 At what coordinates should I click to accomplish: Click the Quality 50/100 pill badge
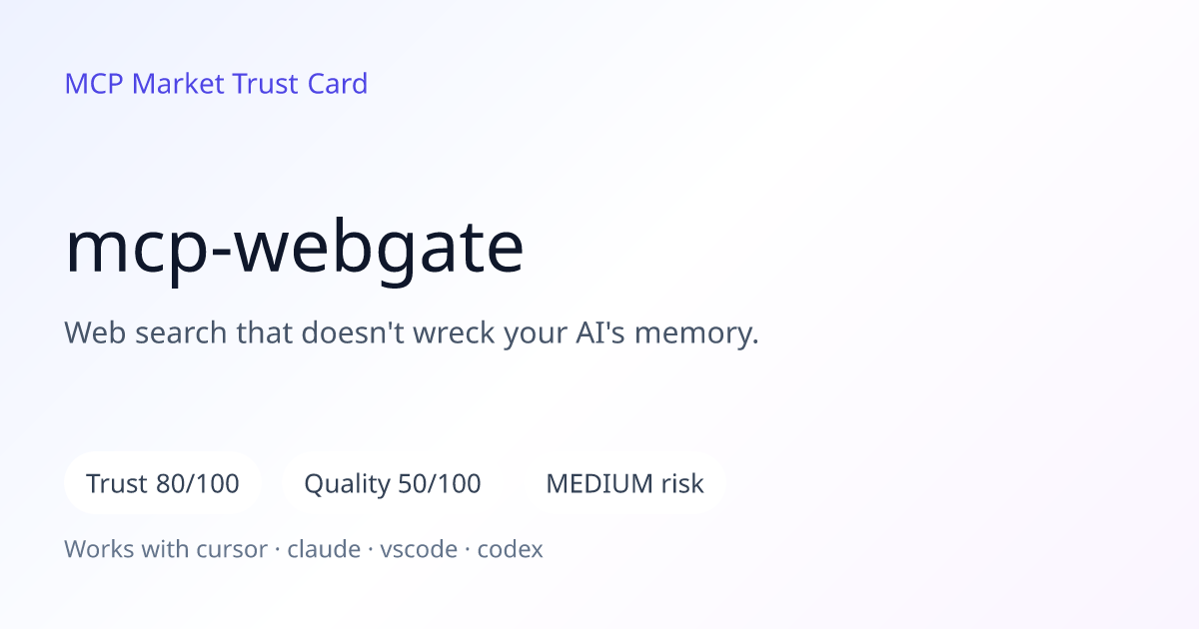393,484
